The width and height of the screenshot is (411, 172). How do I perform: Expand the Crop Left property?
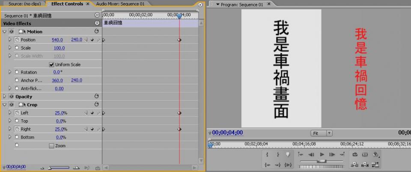pos(10,113)
